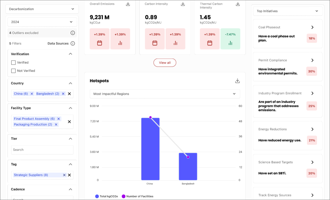330x200 pixels.
Task: Remove Packaging Production (2) chip
Action: pyautogui.click(x=56, y=124)
